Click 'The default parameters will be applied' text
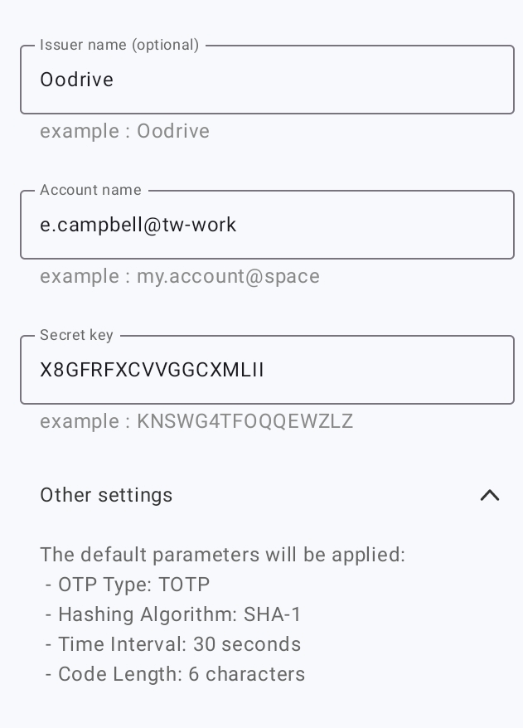Image resolution: width=523 pixels, height=728 pixels. pyautogui.click(x=222, y=555)
